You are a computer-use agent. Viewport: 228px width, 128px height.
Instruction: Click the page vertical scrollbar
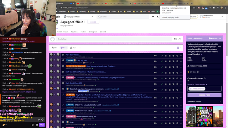click(227, 39)
